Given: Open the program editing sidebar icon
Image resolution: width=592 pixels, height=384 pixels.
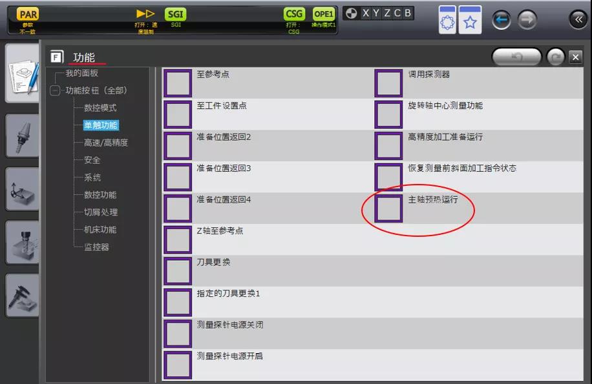Looking at the screenshot, I should click(x=23, y=72).
